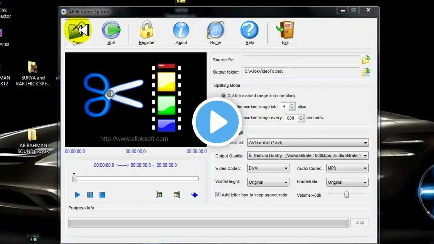Click the 'Allok Video Splitter' window title
434x244 pixels.
pos(89,12)
